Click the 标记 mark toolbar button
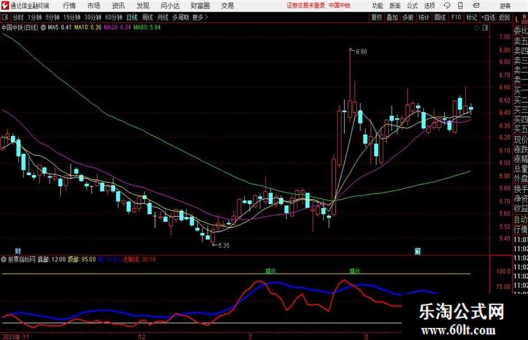Image resolution: width=528 pixels, height=340 pixels. point(472,17)
